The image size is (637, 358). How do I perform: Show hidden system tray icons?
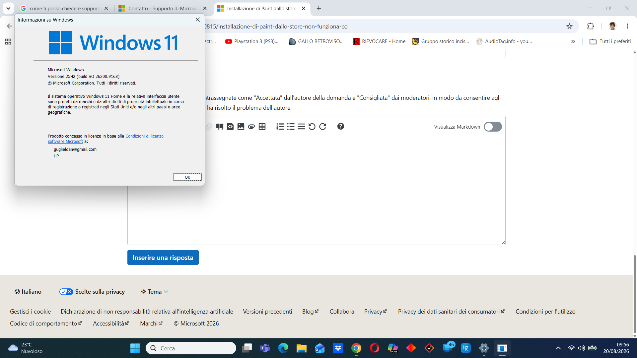(558, 348)
